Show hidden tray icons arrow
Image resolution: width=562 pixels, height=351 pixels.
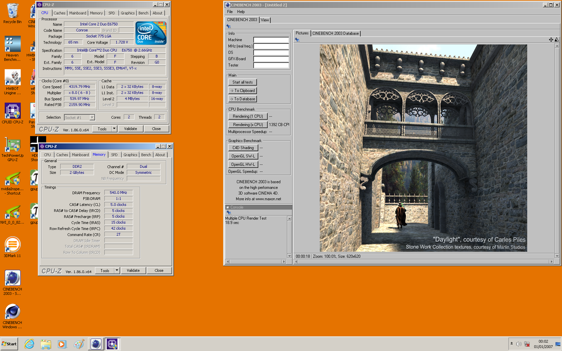[x=511, y=344]
